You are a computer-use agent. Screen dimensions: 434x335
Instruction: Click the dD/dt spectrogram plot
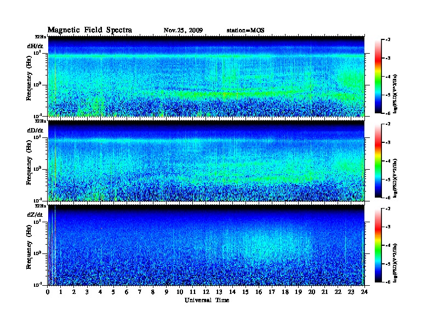coord(206,161)
